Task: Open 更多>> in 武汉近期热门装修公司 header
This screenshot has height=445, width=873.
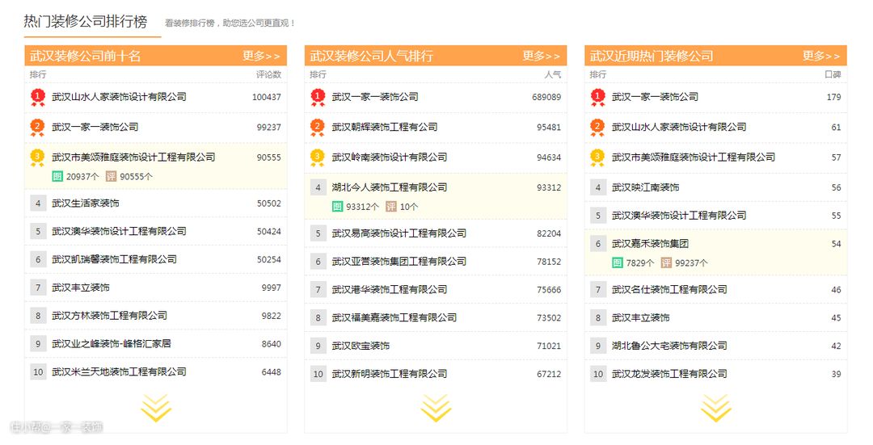Action: [824, 56]
